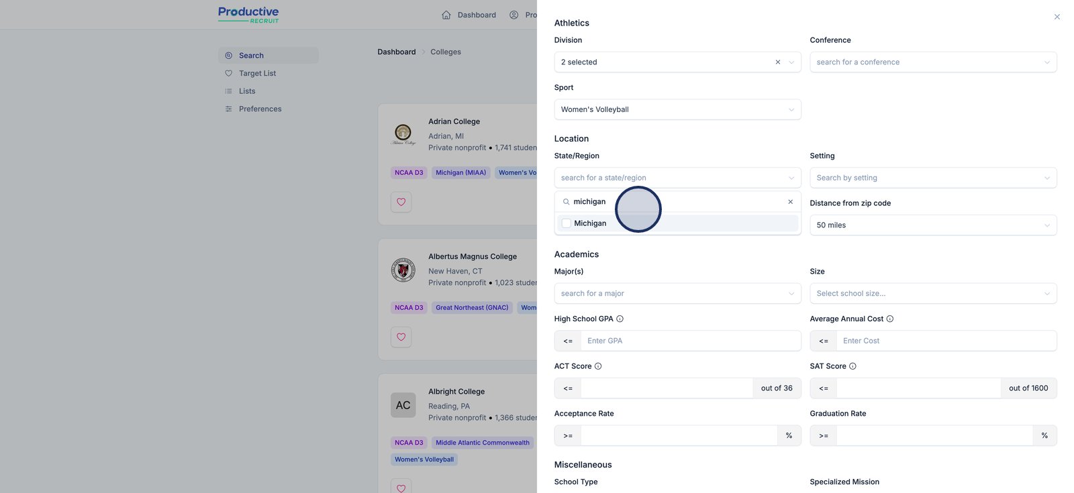Screen dimensions: 1074x493
Task: Expand the Sport dropdown for Women's Volleyball
Action: pyautogui.click(x=677, y=109)
